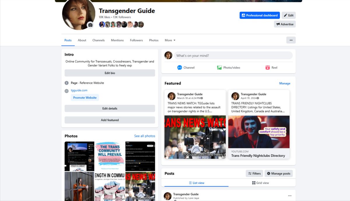Image resolution: width=350 pixels, height=201 pixels.
Task: Click the last follower avatar in header
Action: tap(141, 24)
